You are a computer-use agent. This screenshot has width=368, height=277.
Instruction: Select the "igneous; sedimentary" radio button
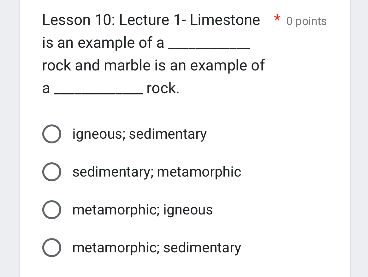(x=52, y=134)
